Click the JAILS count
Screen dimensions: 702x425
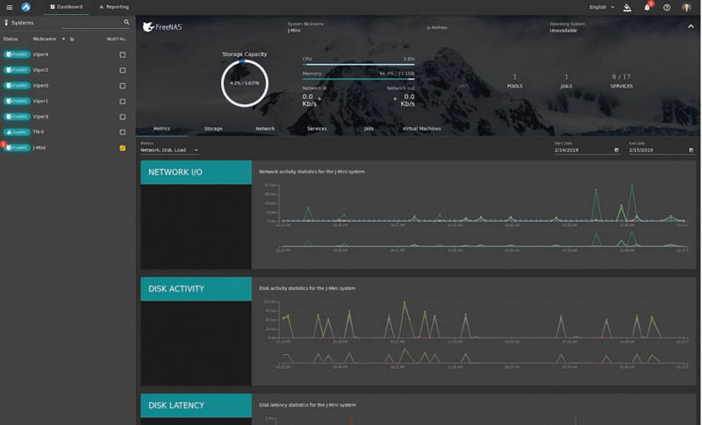[x=566, y=81]
